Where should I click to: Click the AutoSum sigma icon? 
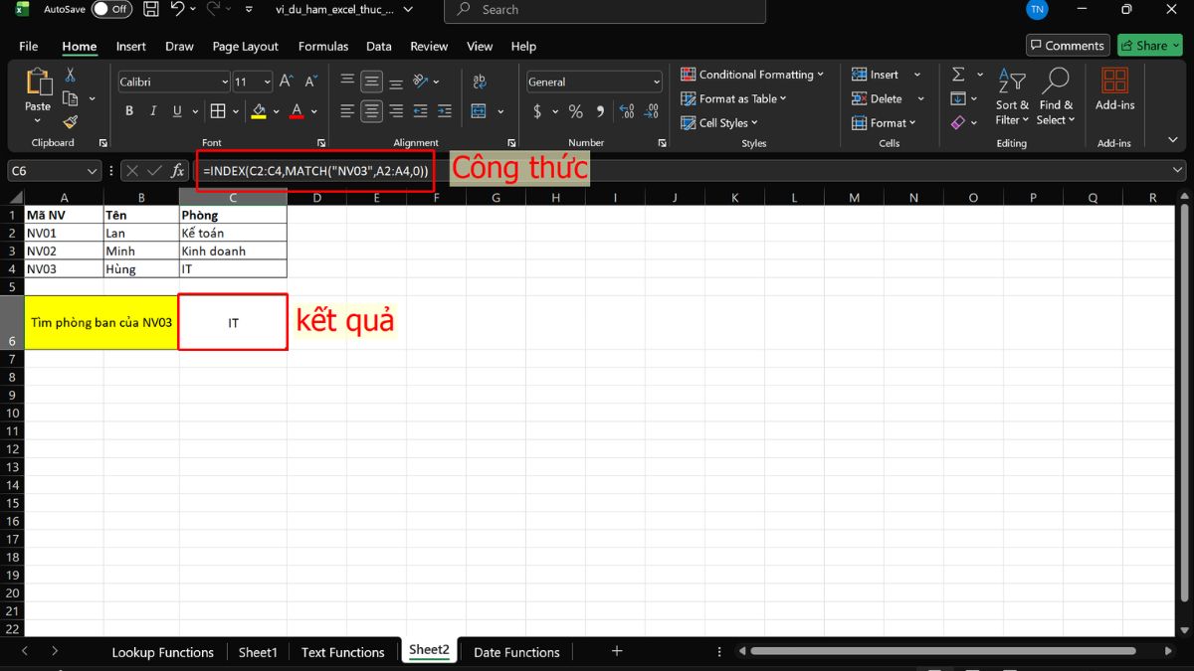click(x=958, y=75)
